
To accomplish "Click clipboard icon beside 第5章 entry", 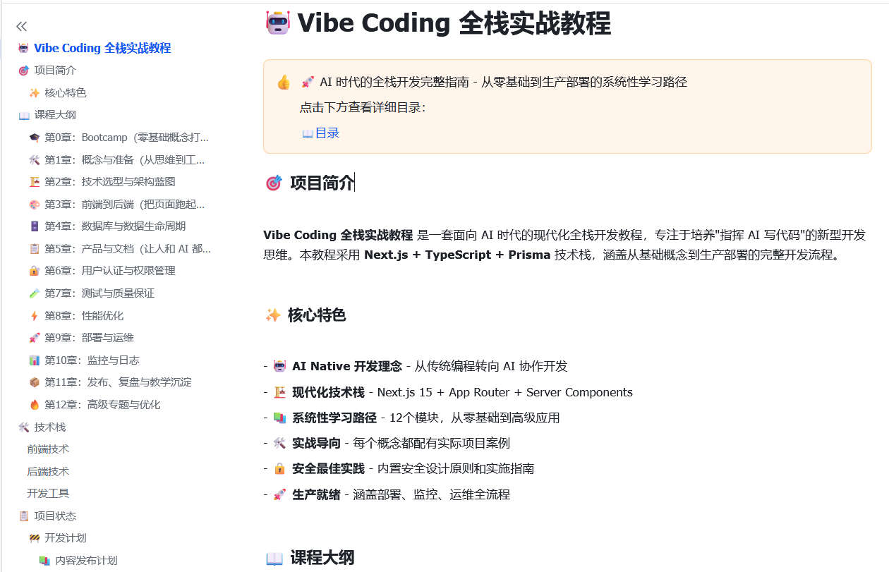I will (x=34, y=249).
